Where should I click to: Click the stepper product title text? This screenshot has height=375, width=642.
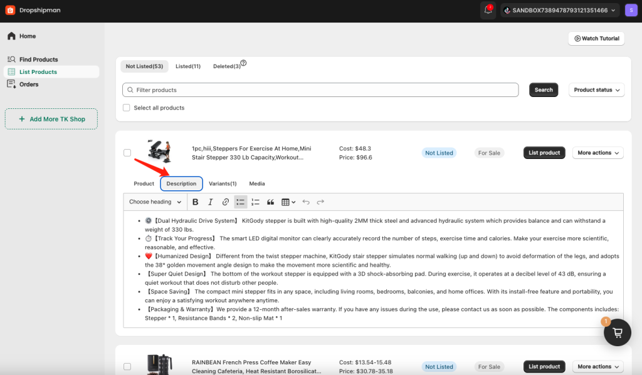coord(251,153)
